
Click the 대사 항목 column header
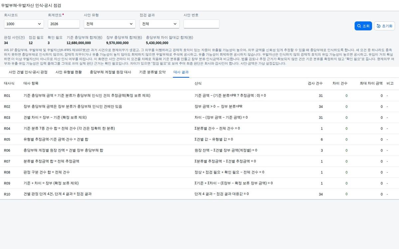tap(31, 83)
